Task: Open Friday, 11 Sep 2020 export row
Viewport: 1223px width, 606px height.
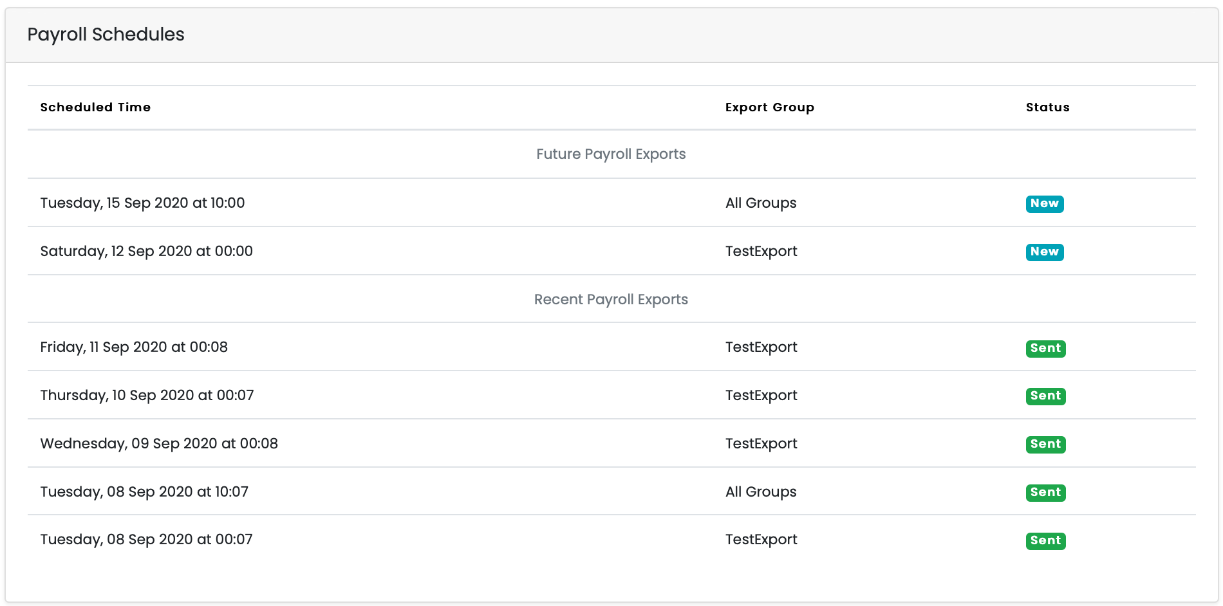Action: (134, 347)
